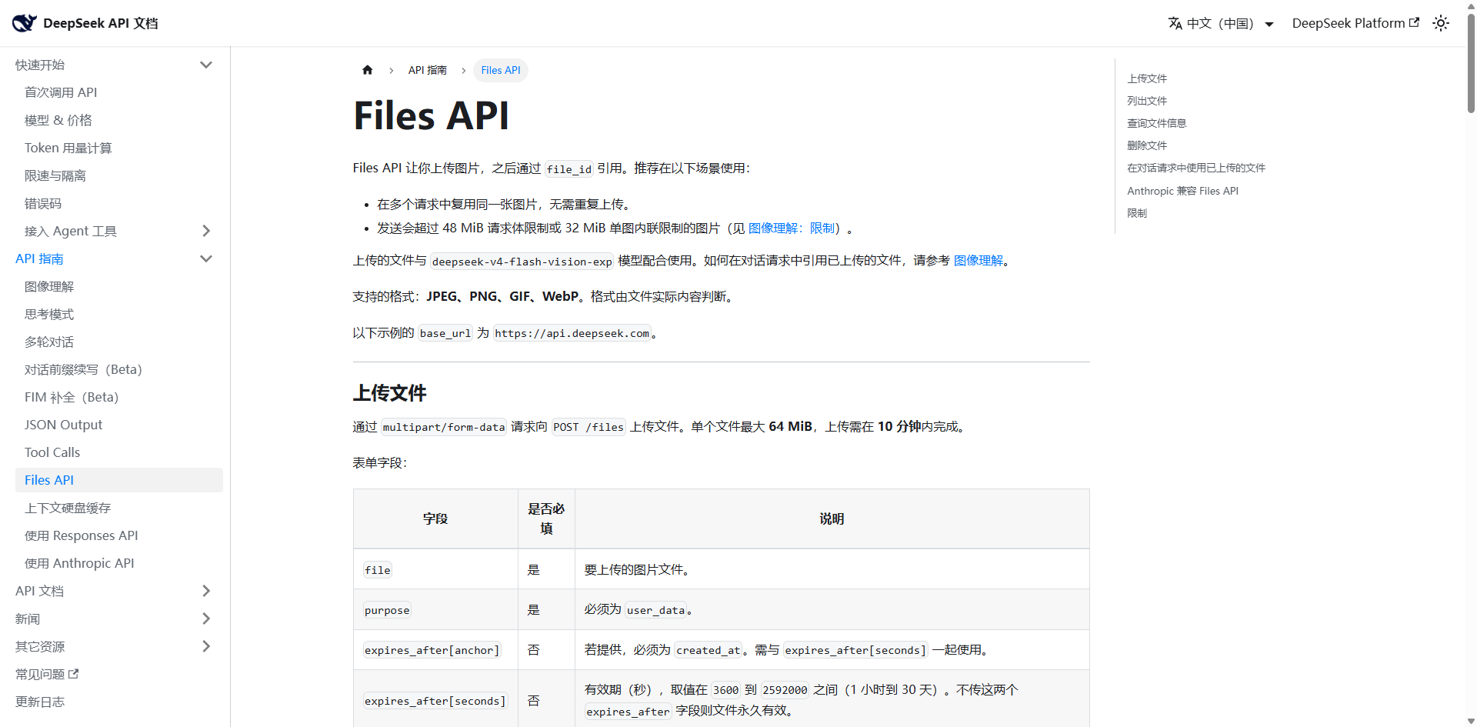This screenshot has width=1477, height=727.
Task: Click the page vertical scrollbar thumb
Action: point(1471,63)
